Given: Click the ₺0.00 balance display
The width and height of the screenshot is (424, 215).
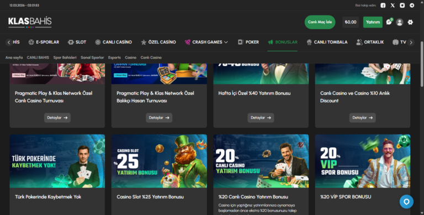Looking at the screenshot, I should [x=351, y=22].
